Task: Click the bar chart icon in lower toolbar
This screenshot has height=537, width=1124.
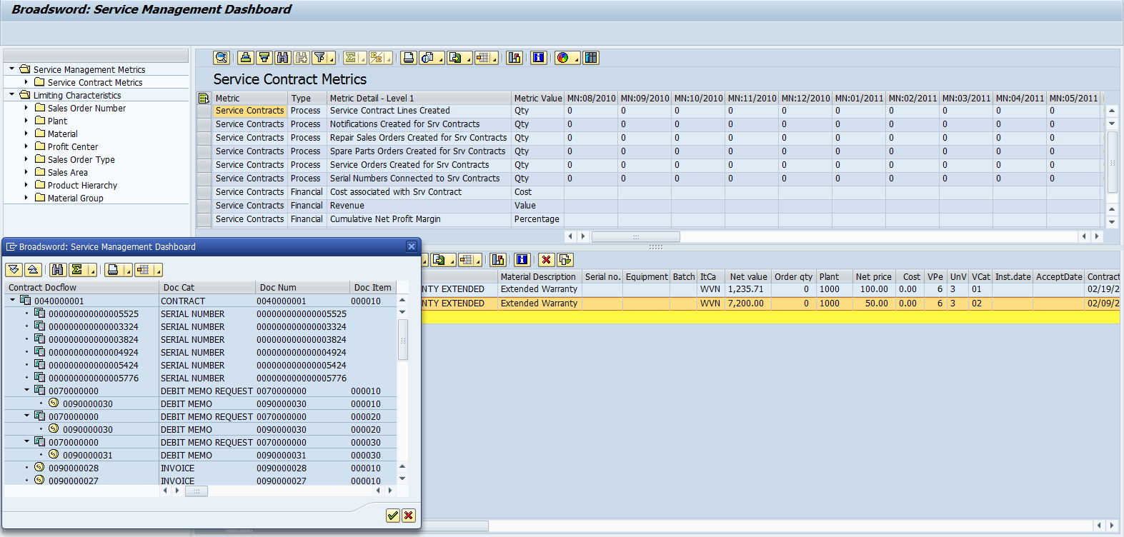Action: 498,260
